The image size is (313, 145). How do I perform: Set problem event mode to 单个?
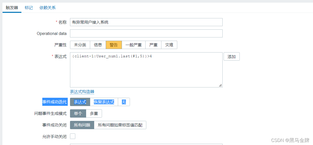click(x=78, y=114)
